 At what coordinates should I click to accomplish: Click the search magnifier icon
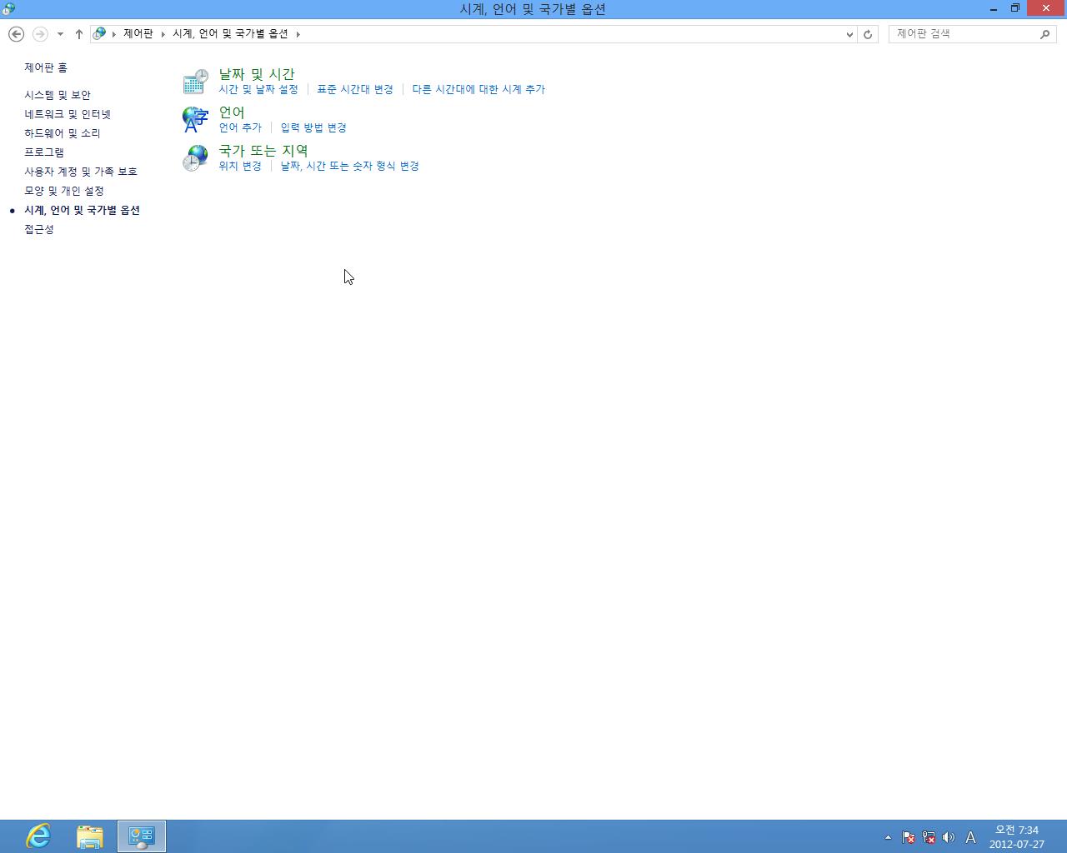(x=1044, y=34)
